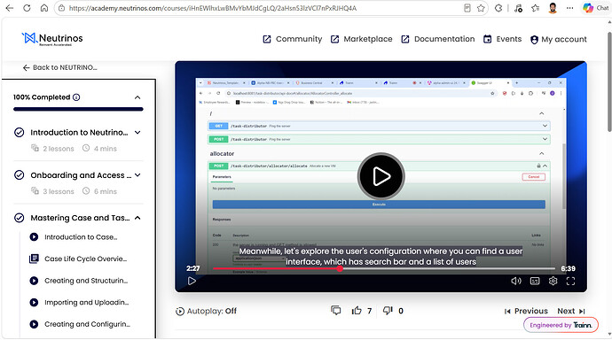Click small play button in video controls
This screenshot has width=612, height=340.
[192, 281]
